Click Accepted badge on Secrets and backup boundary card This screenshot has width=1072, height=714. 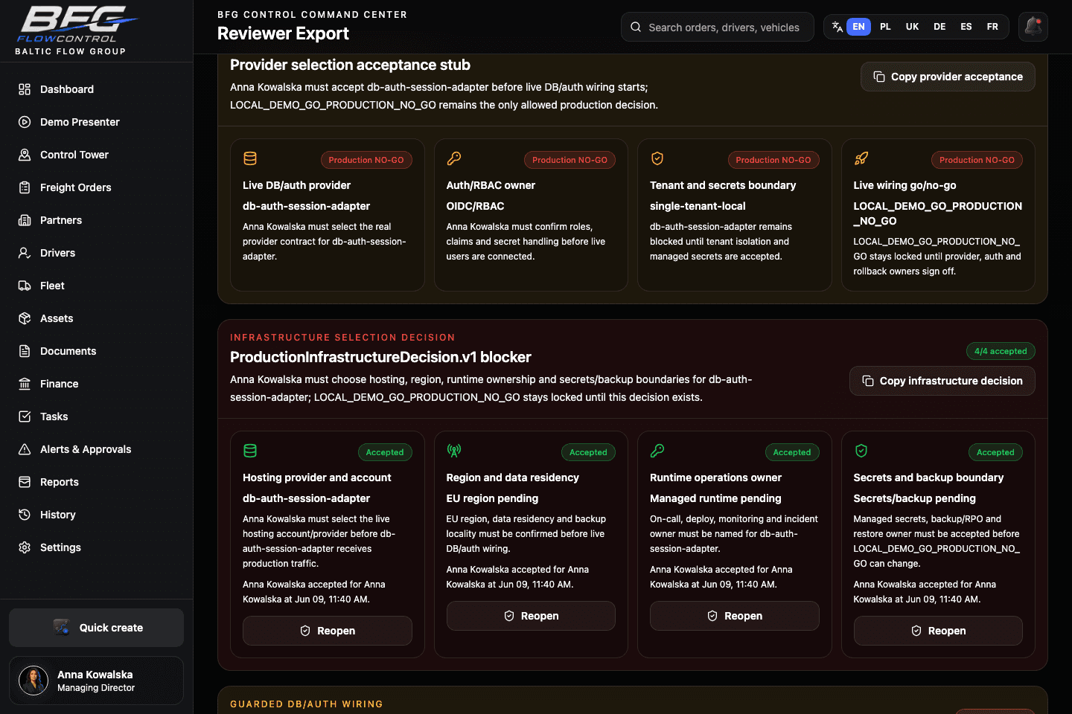click(x=995, y=452)
